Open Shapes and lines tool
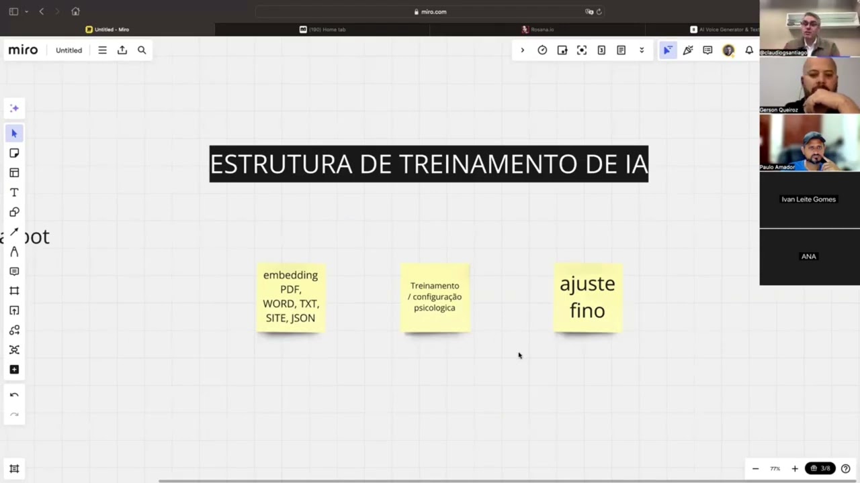Viewport: 860px width, 483px height. pos(14,212)
